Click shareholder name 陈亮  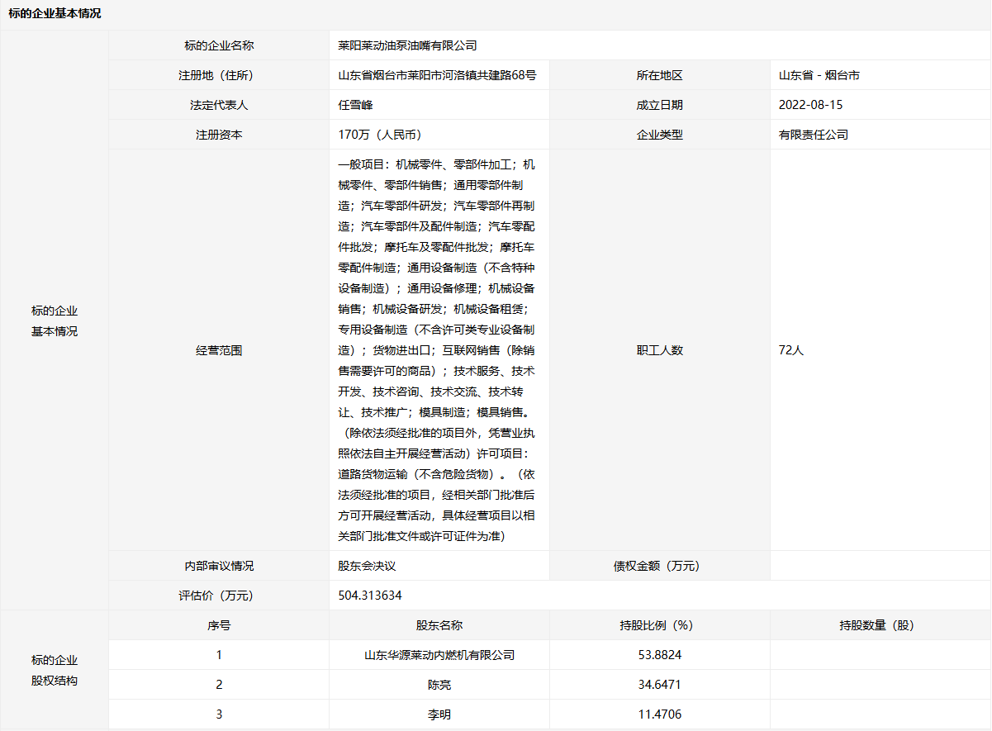point(439,685)
